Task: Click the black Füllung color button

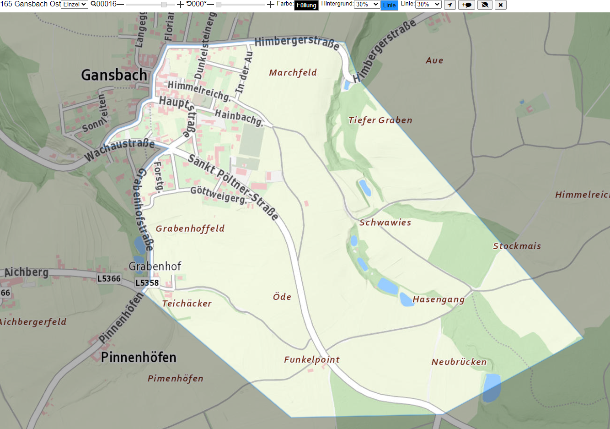Action: point(306,5)
